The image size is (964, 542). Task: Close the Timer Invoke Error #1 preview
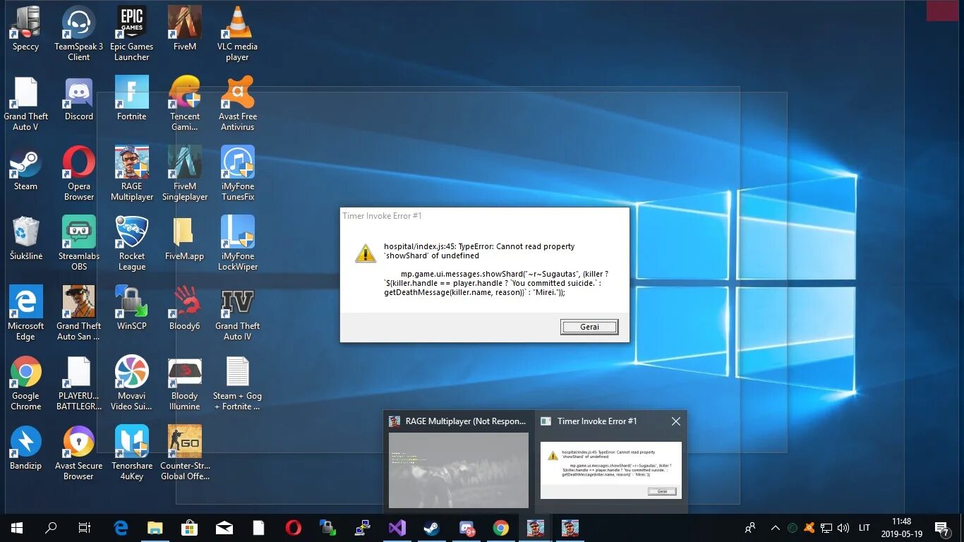pyautogui.click(x=675, y=421)
